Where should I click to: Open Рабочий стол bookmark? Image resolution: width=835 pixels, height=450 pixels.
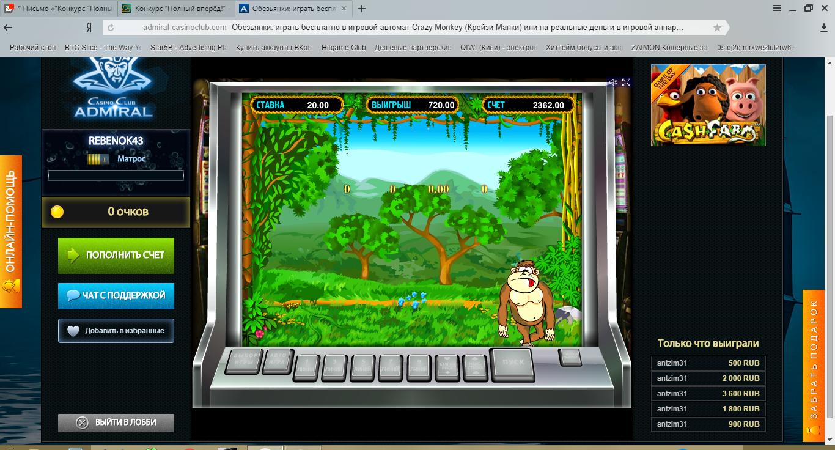pyautogui.click(x=33, y=47)
